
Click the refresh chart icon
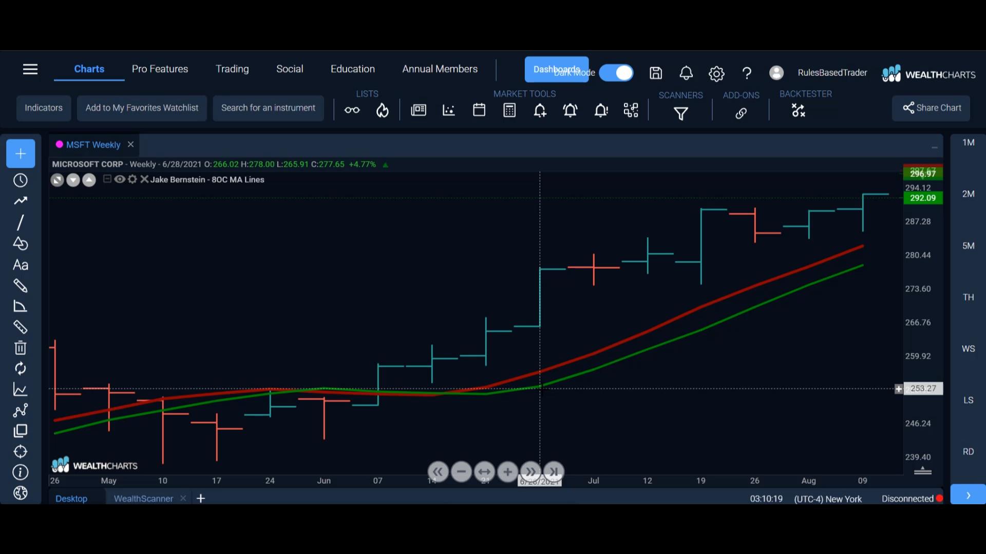[x=21, y=369]
